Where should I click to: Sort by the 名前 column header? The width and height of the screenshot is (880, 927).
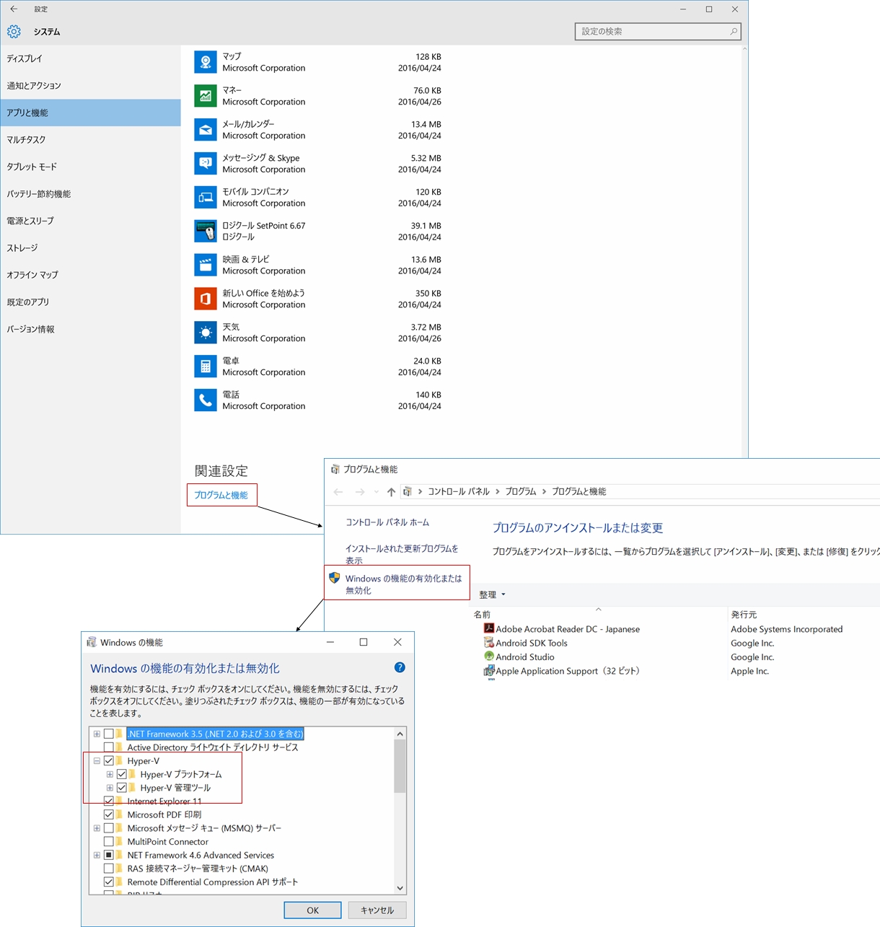[x=482, y=615]
